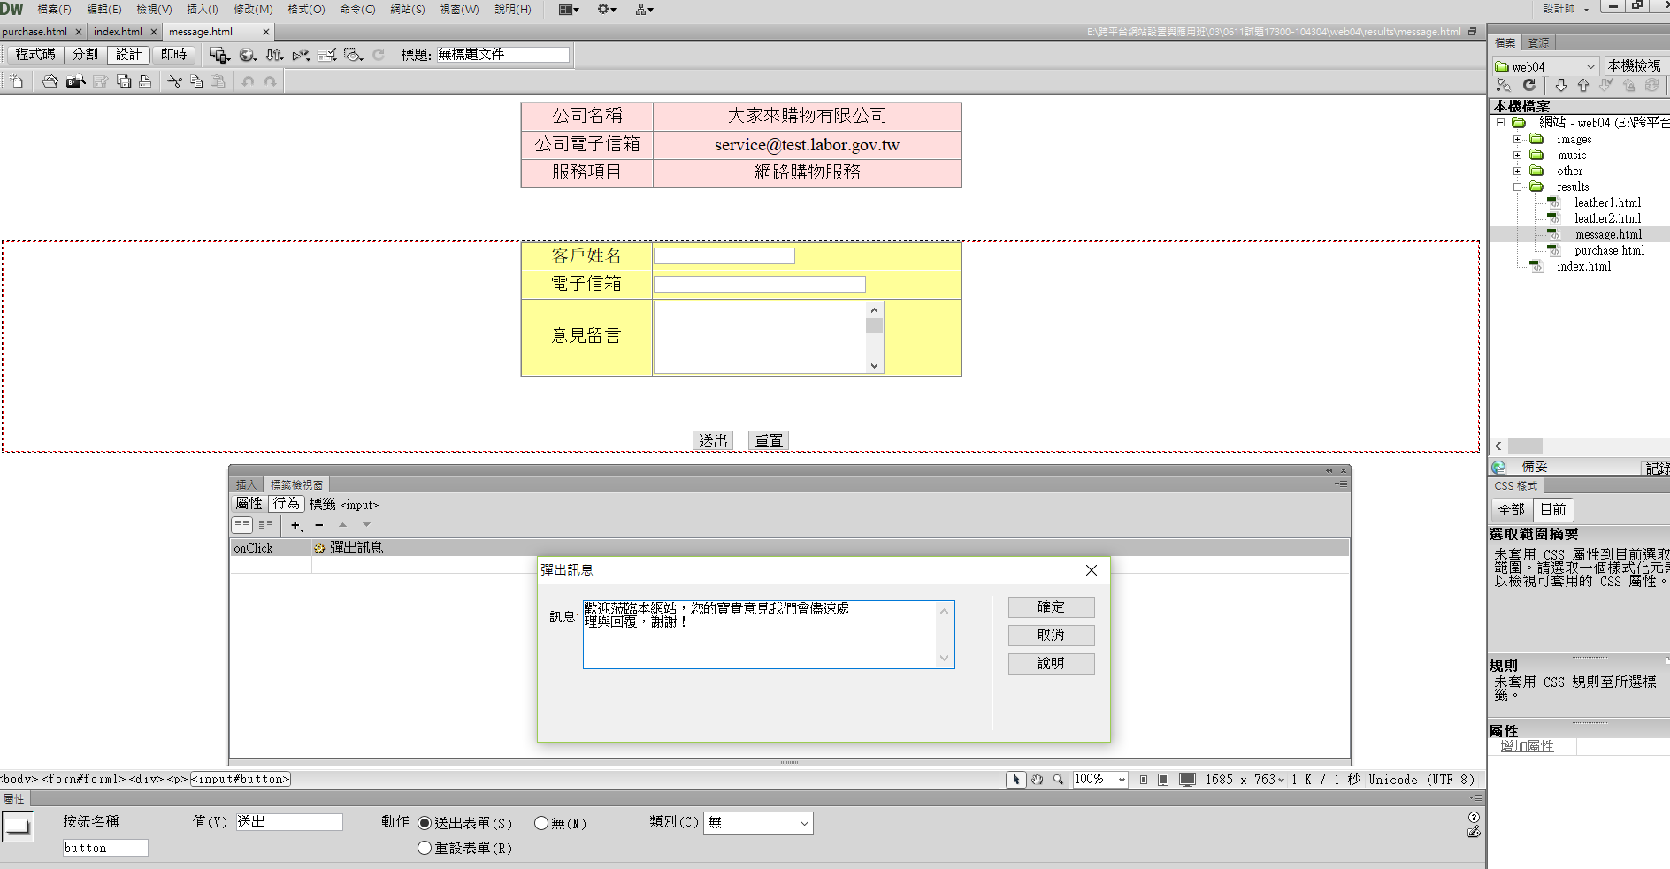1670x869 pixels.
Task: Click the Preview in Browser globe icon
Action: click(x=247, y=55)
